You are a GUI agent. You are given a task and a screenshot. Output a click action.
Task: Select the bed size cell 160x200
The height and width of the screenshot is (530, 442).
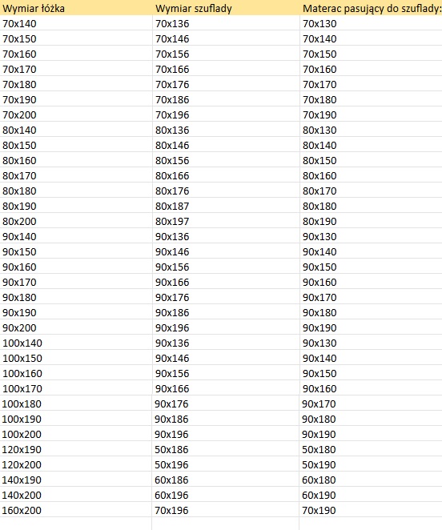coord(76,510)
